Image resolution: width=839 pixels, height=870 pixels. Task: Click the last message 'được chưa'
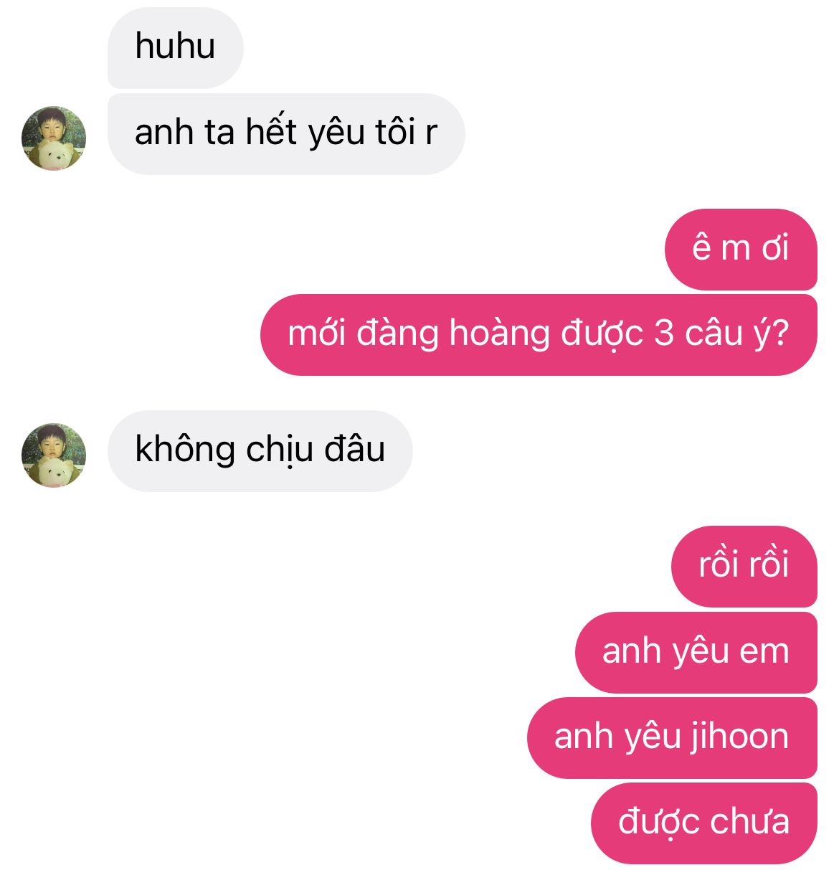pyautogui.click(x=704, y=823)
